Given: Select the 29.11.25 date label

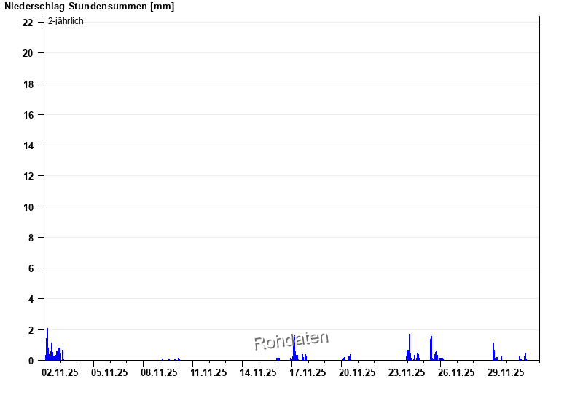Looking at the screenshot, I should click(x=506, y=372).
